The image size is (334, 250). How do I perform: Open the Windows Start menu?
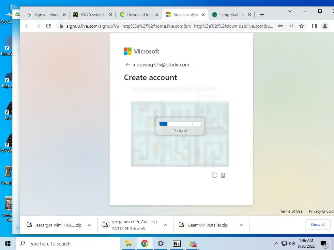pyautogui.click(x=8, y=243)
